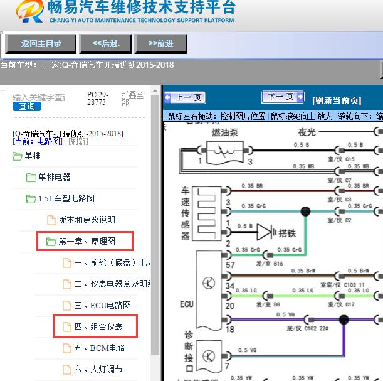Click the [刷新] link in tree header

(x=78, y=141)
